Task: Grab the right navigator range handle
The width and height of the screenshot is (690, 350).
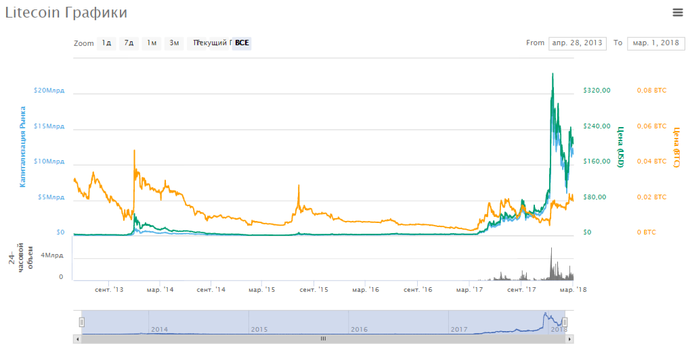Action: pos(565,322)
